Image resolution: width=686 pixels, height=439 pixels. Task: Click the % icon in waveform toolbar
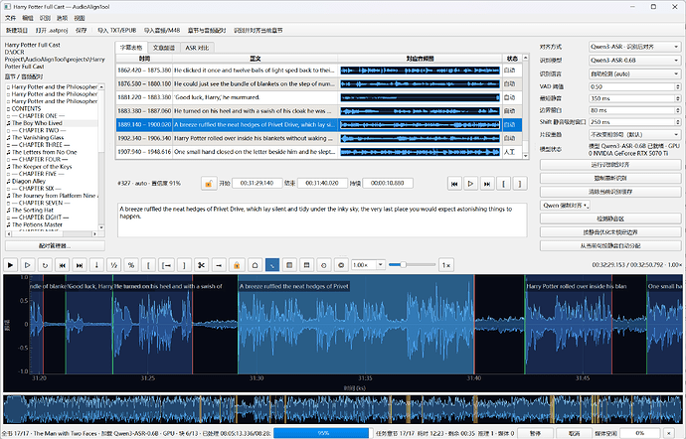click(x=131, y=265)
